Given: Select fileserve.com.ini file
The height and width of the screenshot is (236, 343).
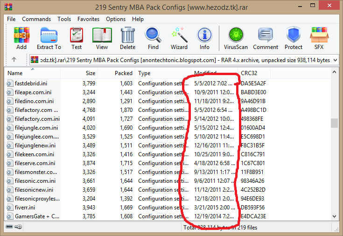Looking at the screenshot, I should pyautogui.click(x=35, y=163).
